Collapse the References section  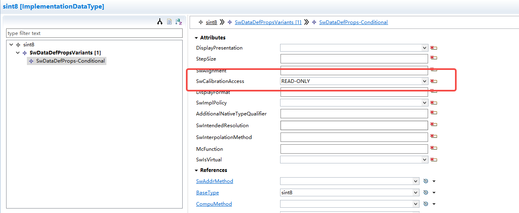point(196,170)
